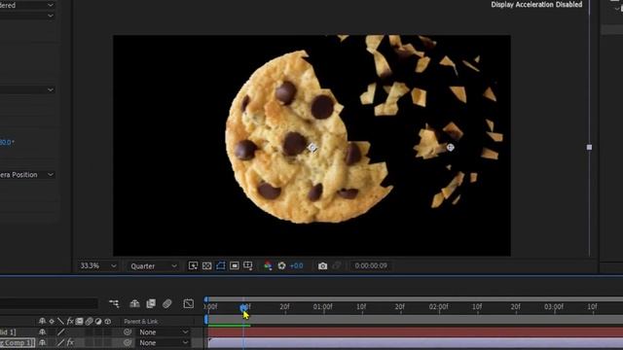623x350 pixels.
Task: Click the Adjustment Layer column header icon
Action: pos(98,322)
